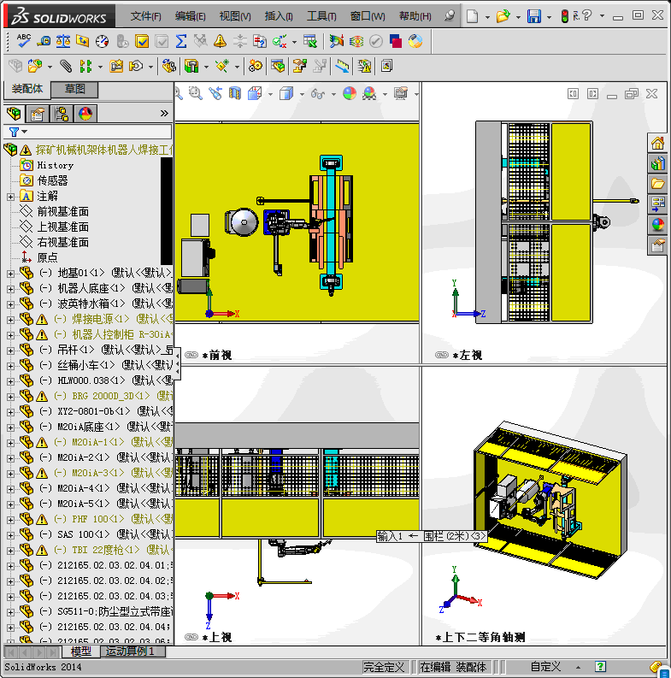Click the link icon beside *左视
The width and height of the screenshot is (671, 678).
click(441, 355)
